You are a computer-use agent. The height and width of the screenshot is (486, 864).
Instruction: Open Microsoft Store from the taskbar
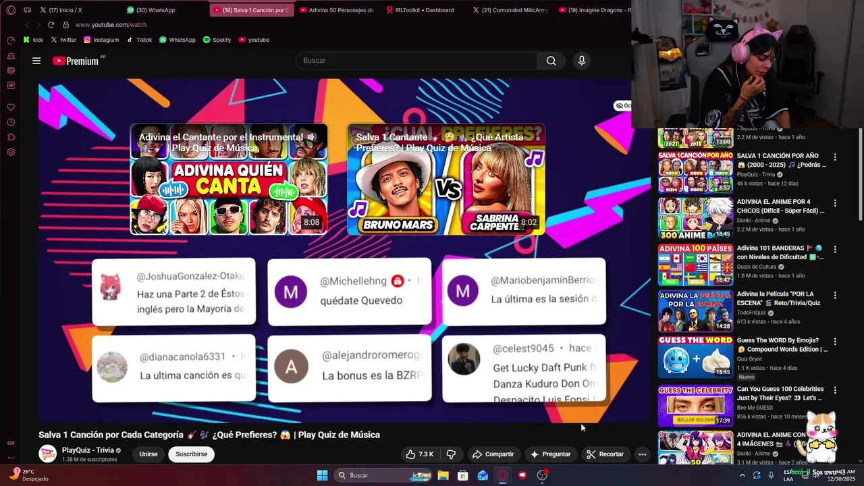tap(462, 475)
